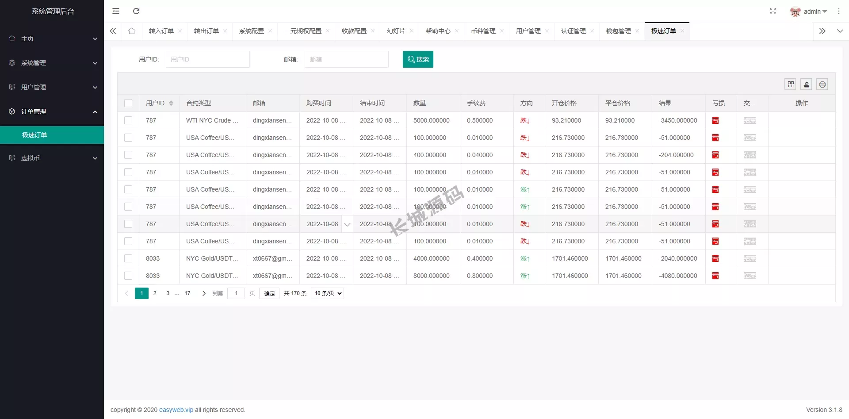This screenshot has width=849, height=419.
Task: Click the export table icon
Action: coord(807,84)
